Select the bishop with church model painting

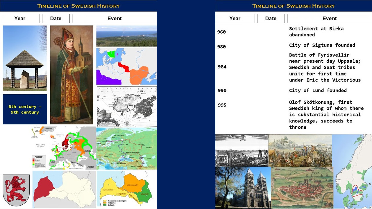point(72,75)
